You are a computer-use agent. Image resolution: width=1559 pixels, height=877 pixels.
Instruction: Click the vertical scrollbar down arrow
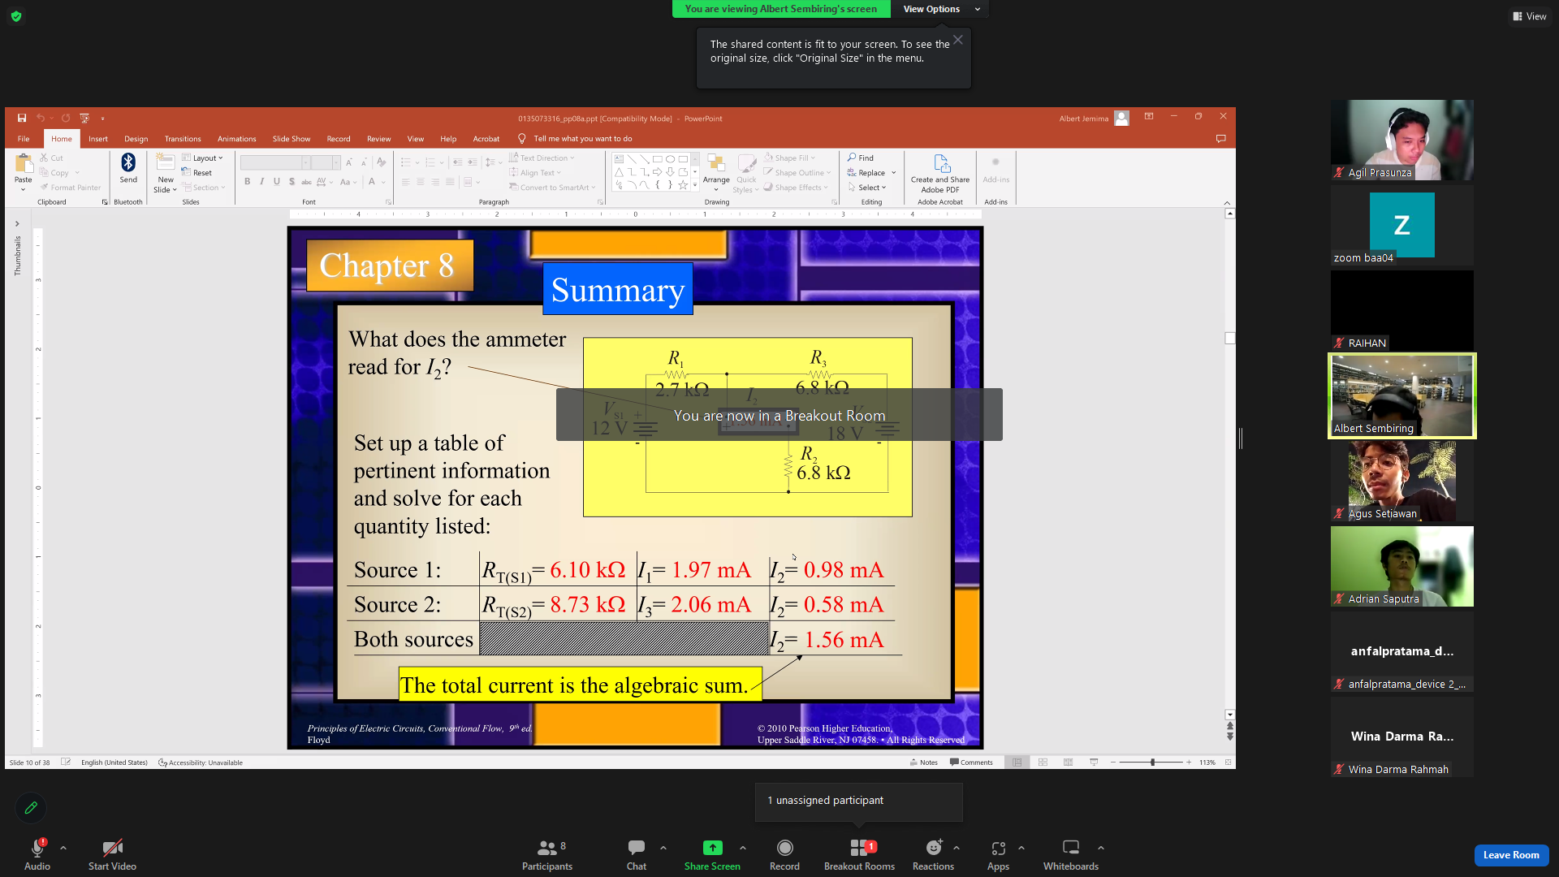click(1230, 715)
